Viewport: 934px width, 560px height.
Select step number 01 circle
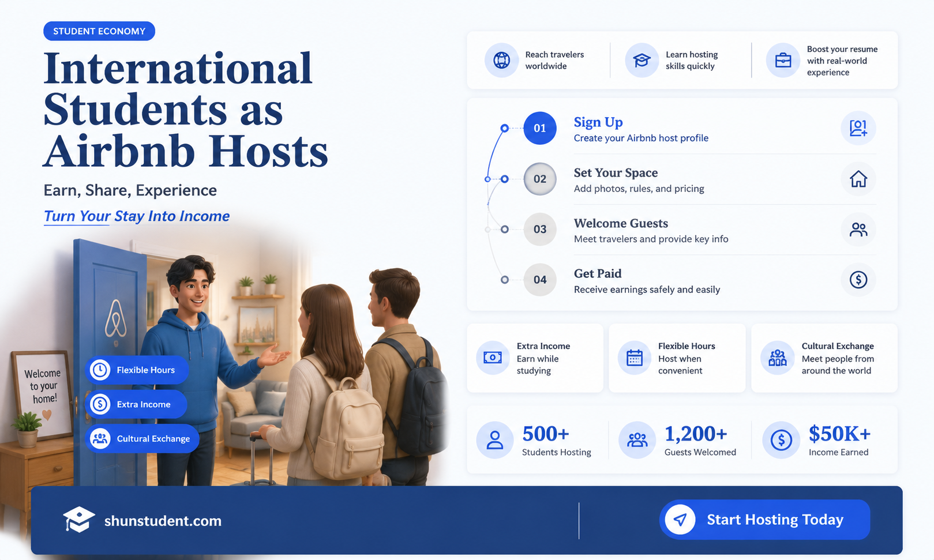(539, 128)
